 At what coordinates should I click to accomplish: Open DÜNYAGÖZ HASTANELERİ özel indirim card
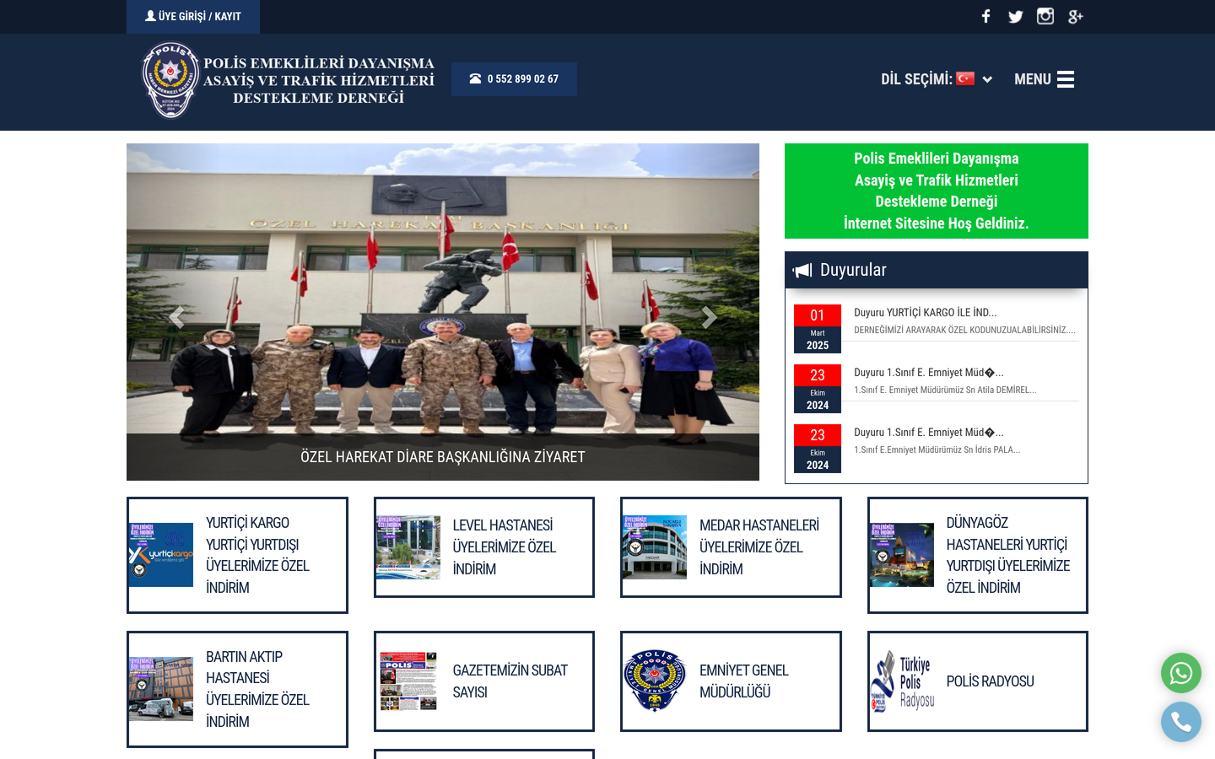click(x=978, y=555)
